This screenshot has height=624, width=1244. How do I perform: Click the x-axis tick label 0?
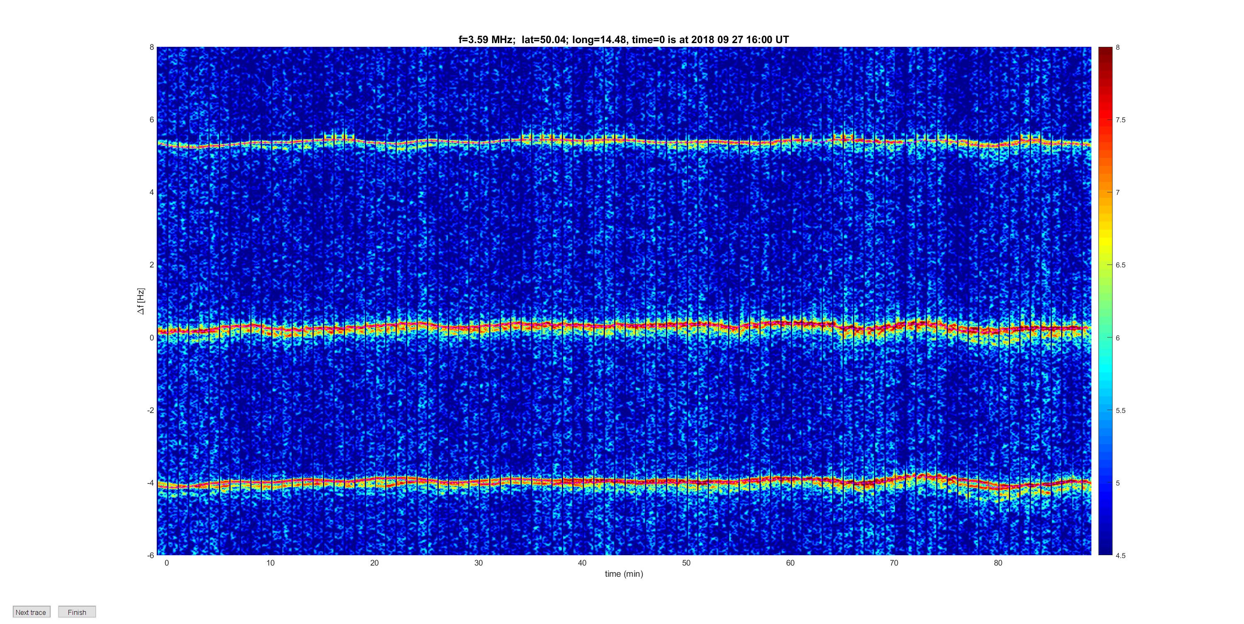(167, 563)
